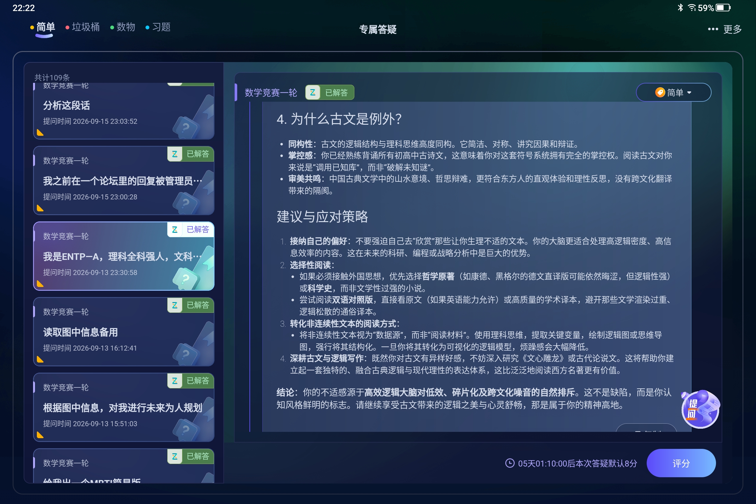The image size is (756, 504).
Task: Click yellow corner marker on 分析这段话 card
Action: [40, 132]
